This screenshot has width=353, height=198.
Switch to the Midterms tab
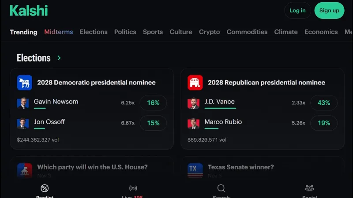(59, 32)
